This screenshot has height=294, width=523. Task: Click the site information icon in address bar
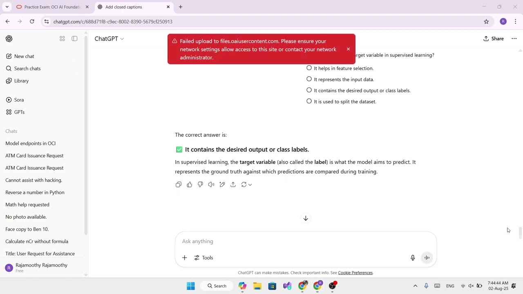pos(46,22)
